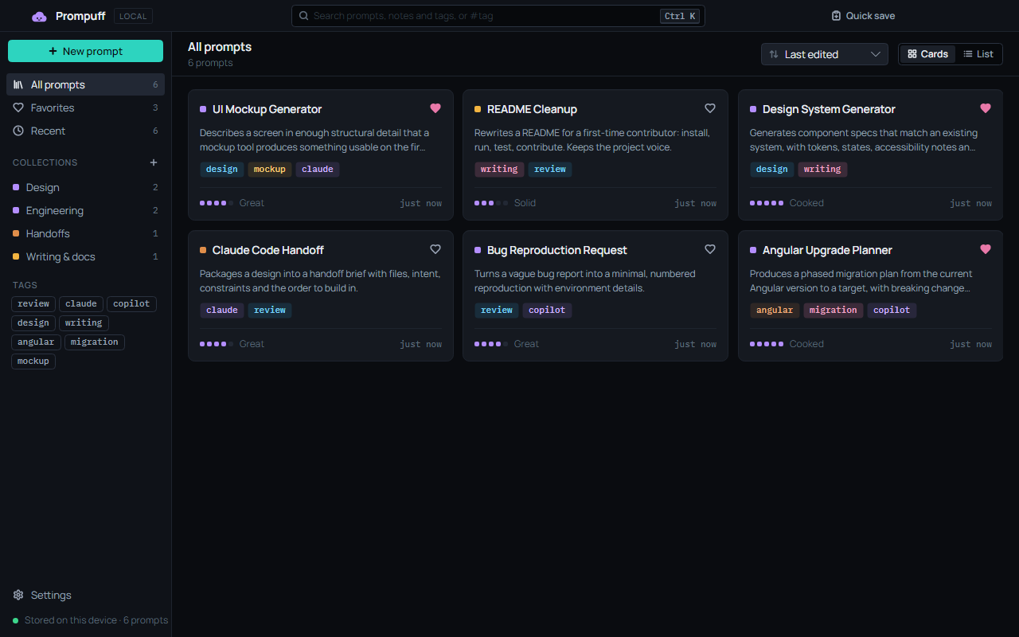The height and width of the screenshot is (637, 1019).
Task: Unfavorite the Angular Upgrade Planner prompt
Action: click(x=986, y=249)
